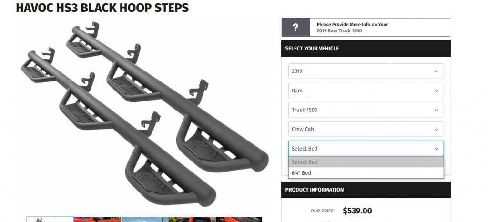Click the $539.00 price text

[x=357, y=211]
